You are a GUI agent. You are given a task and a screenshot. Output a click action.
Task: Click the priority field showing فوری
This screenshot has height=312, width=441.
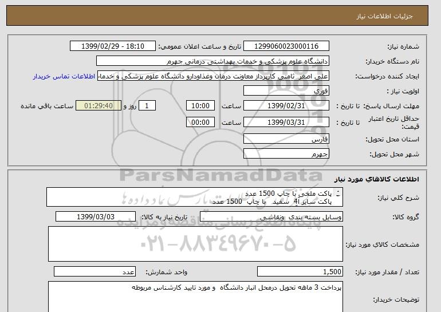[286, 91]
